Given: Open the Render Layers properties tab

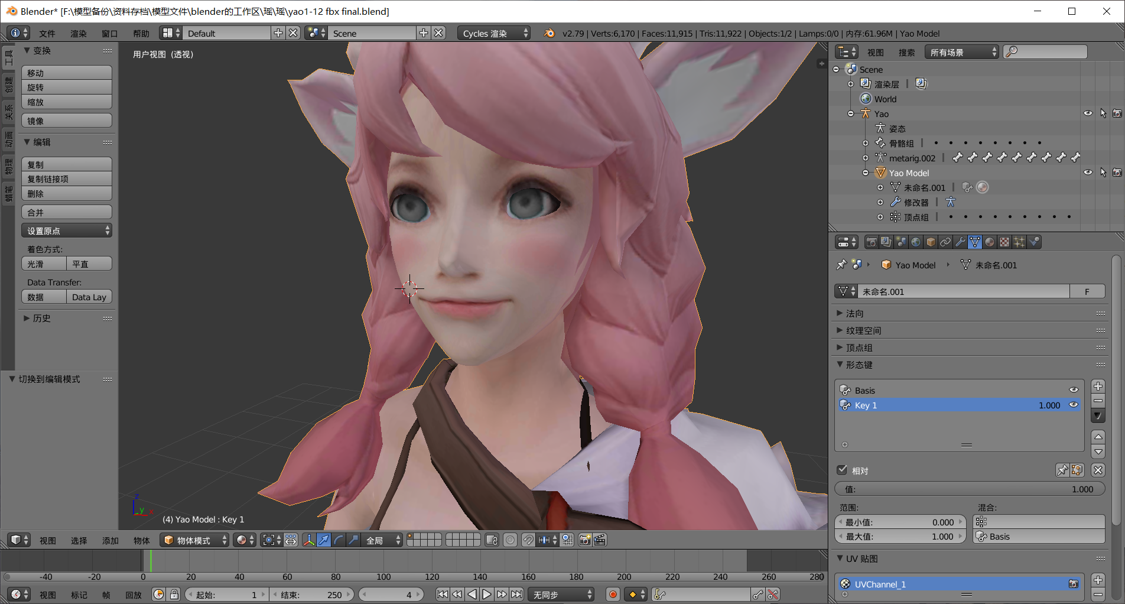Looking at the screenshot, I should click(x=886, y=242).
